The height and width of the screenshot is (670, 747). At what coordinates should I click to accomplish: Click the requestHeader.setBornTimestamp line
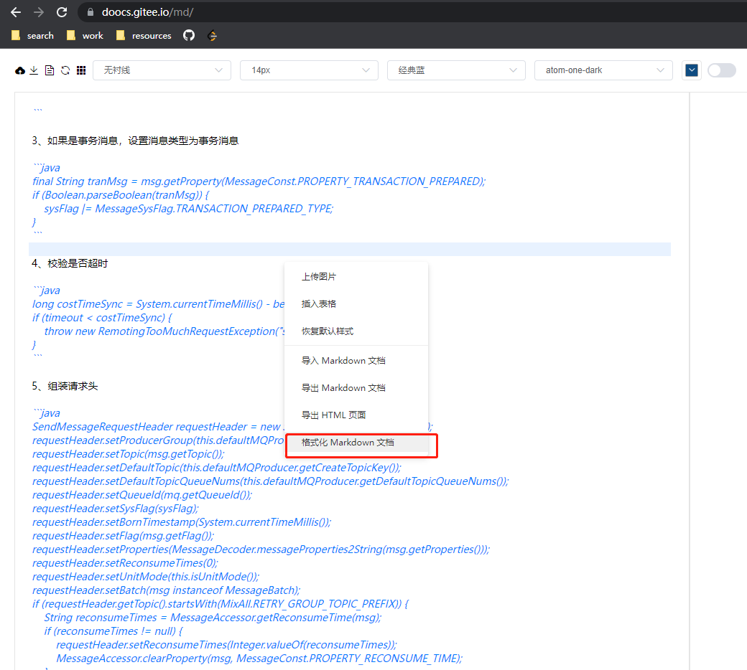(x=182, y=522)
